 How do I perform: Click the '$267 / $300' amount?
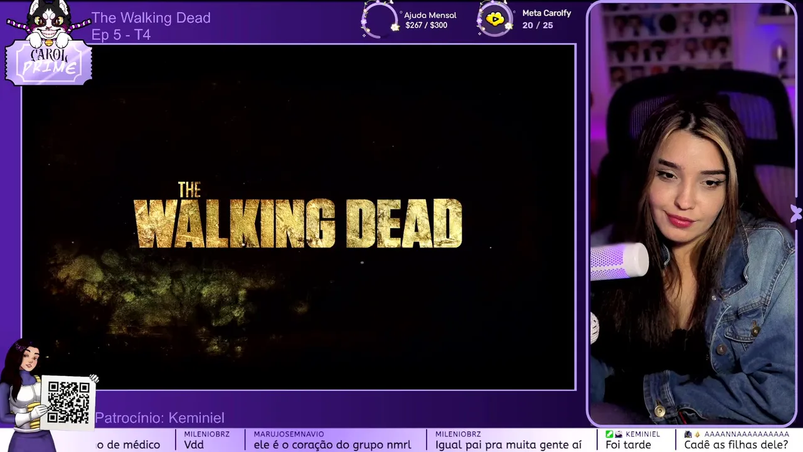(x=427, y=26)
